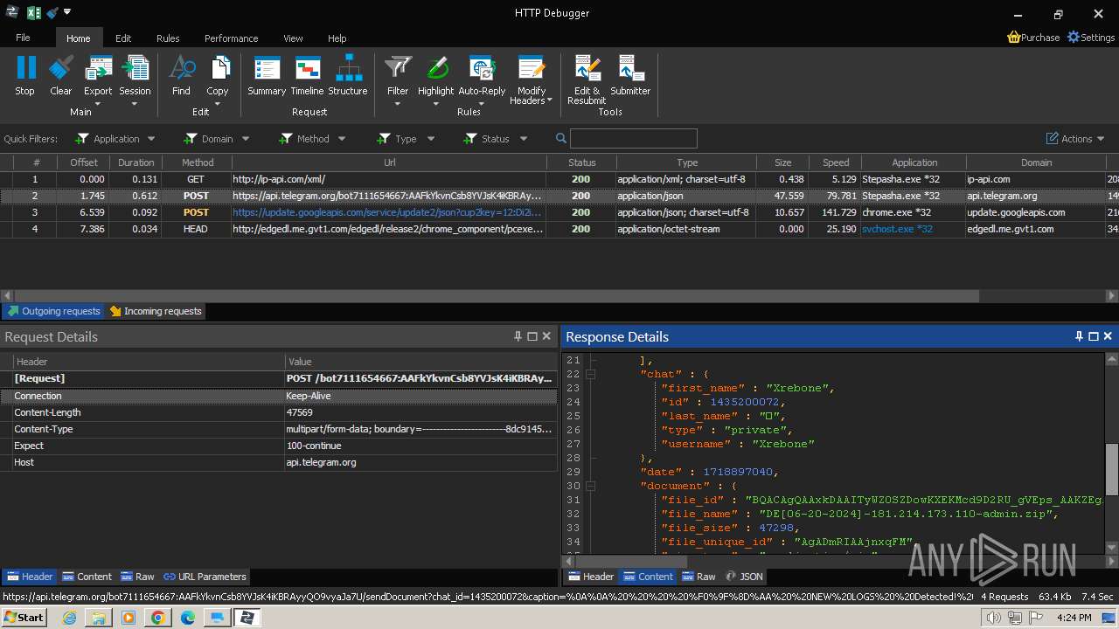Pin the Request Details panel
This screenshot has width=1119, height=629.
[x=518, y=336]
